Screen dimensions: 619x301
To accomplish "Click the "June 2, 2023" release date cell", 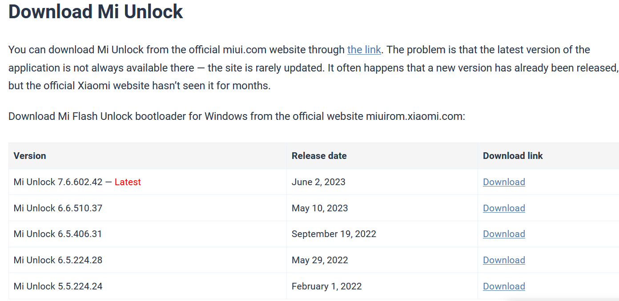I will (318, 182).
